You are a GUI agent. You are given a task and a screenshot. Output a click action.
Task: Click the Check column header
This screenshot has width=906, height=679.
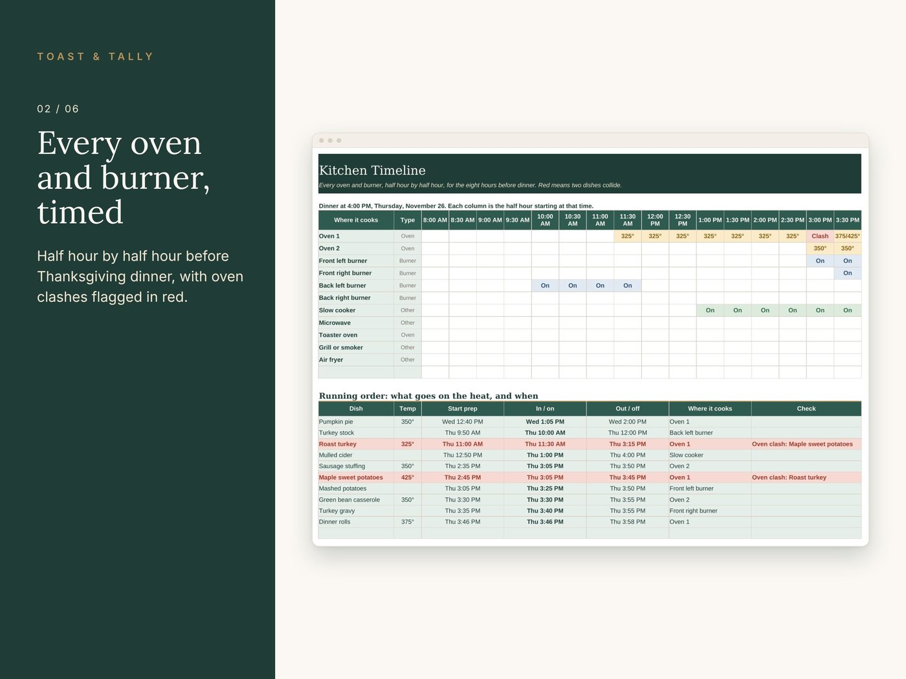pyautogui.click(x=806, y=409)
